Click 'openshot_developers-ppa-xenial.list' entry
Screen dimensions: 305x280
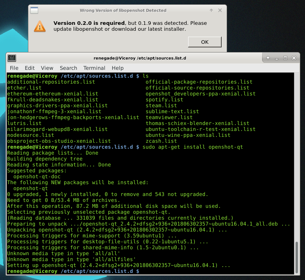tap(201, 94)
